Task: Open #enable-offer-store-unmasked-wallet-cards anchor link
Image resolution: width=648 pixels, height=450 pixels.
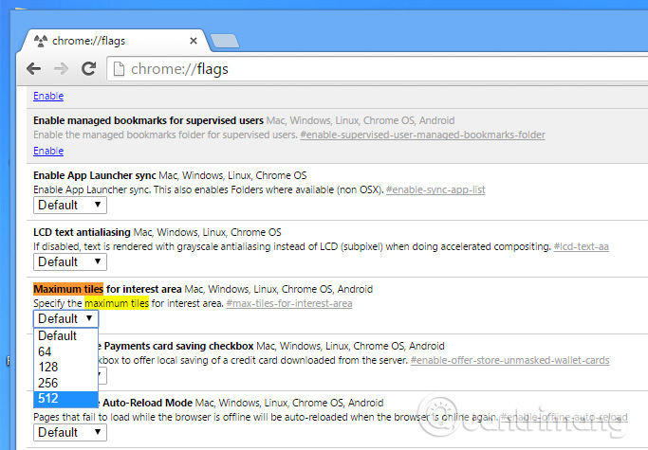Action: tap(510, 360)
